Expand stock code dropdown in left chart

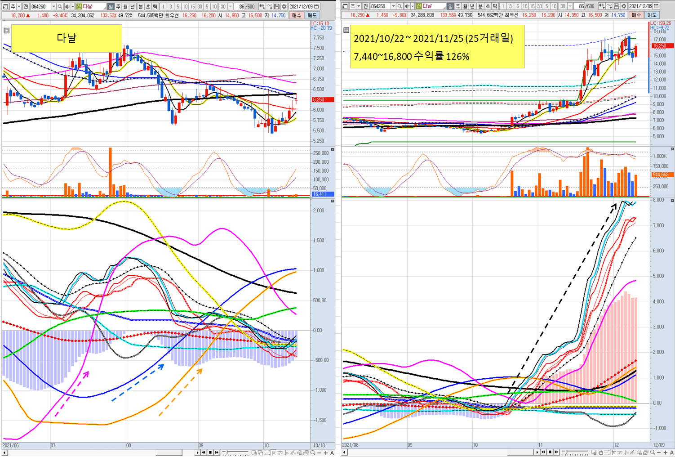point(53,6)
